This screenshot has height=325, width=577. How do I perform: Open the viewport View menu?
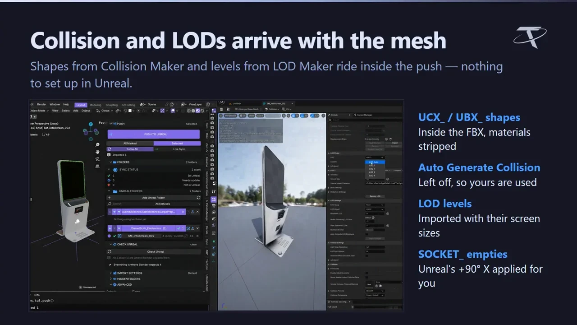coord(55,111)
